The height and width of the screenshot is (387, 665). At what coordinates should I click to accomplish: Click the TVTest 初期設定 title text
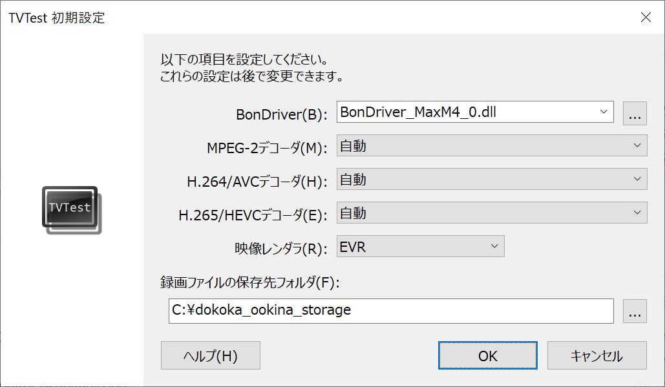56,18
